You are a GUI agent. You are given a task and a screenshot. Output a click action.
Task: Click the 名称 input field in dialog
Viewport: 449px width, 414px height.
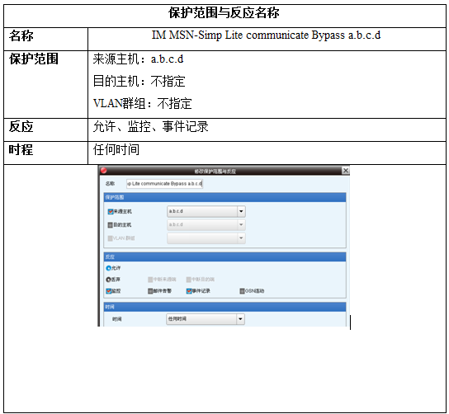164,184
